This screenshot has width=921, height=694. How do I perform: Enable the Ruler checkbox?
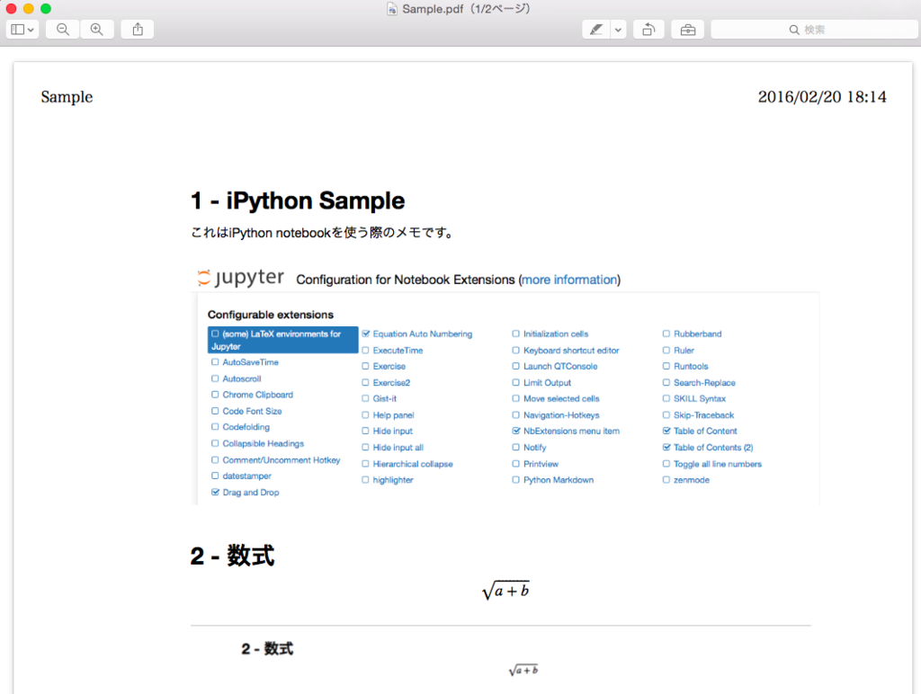click(x=666, y=350)
